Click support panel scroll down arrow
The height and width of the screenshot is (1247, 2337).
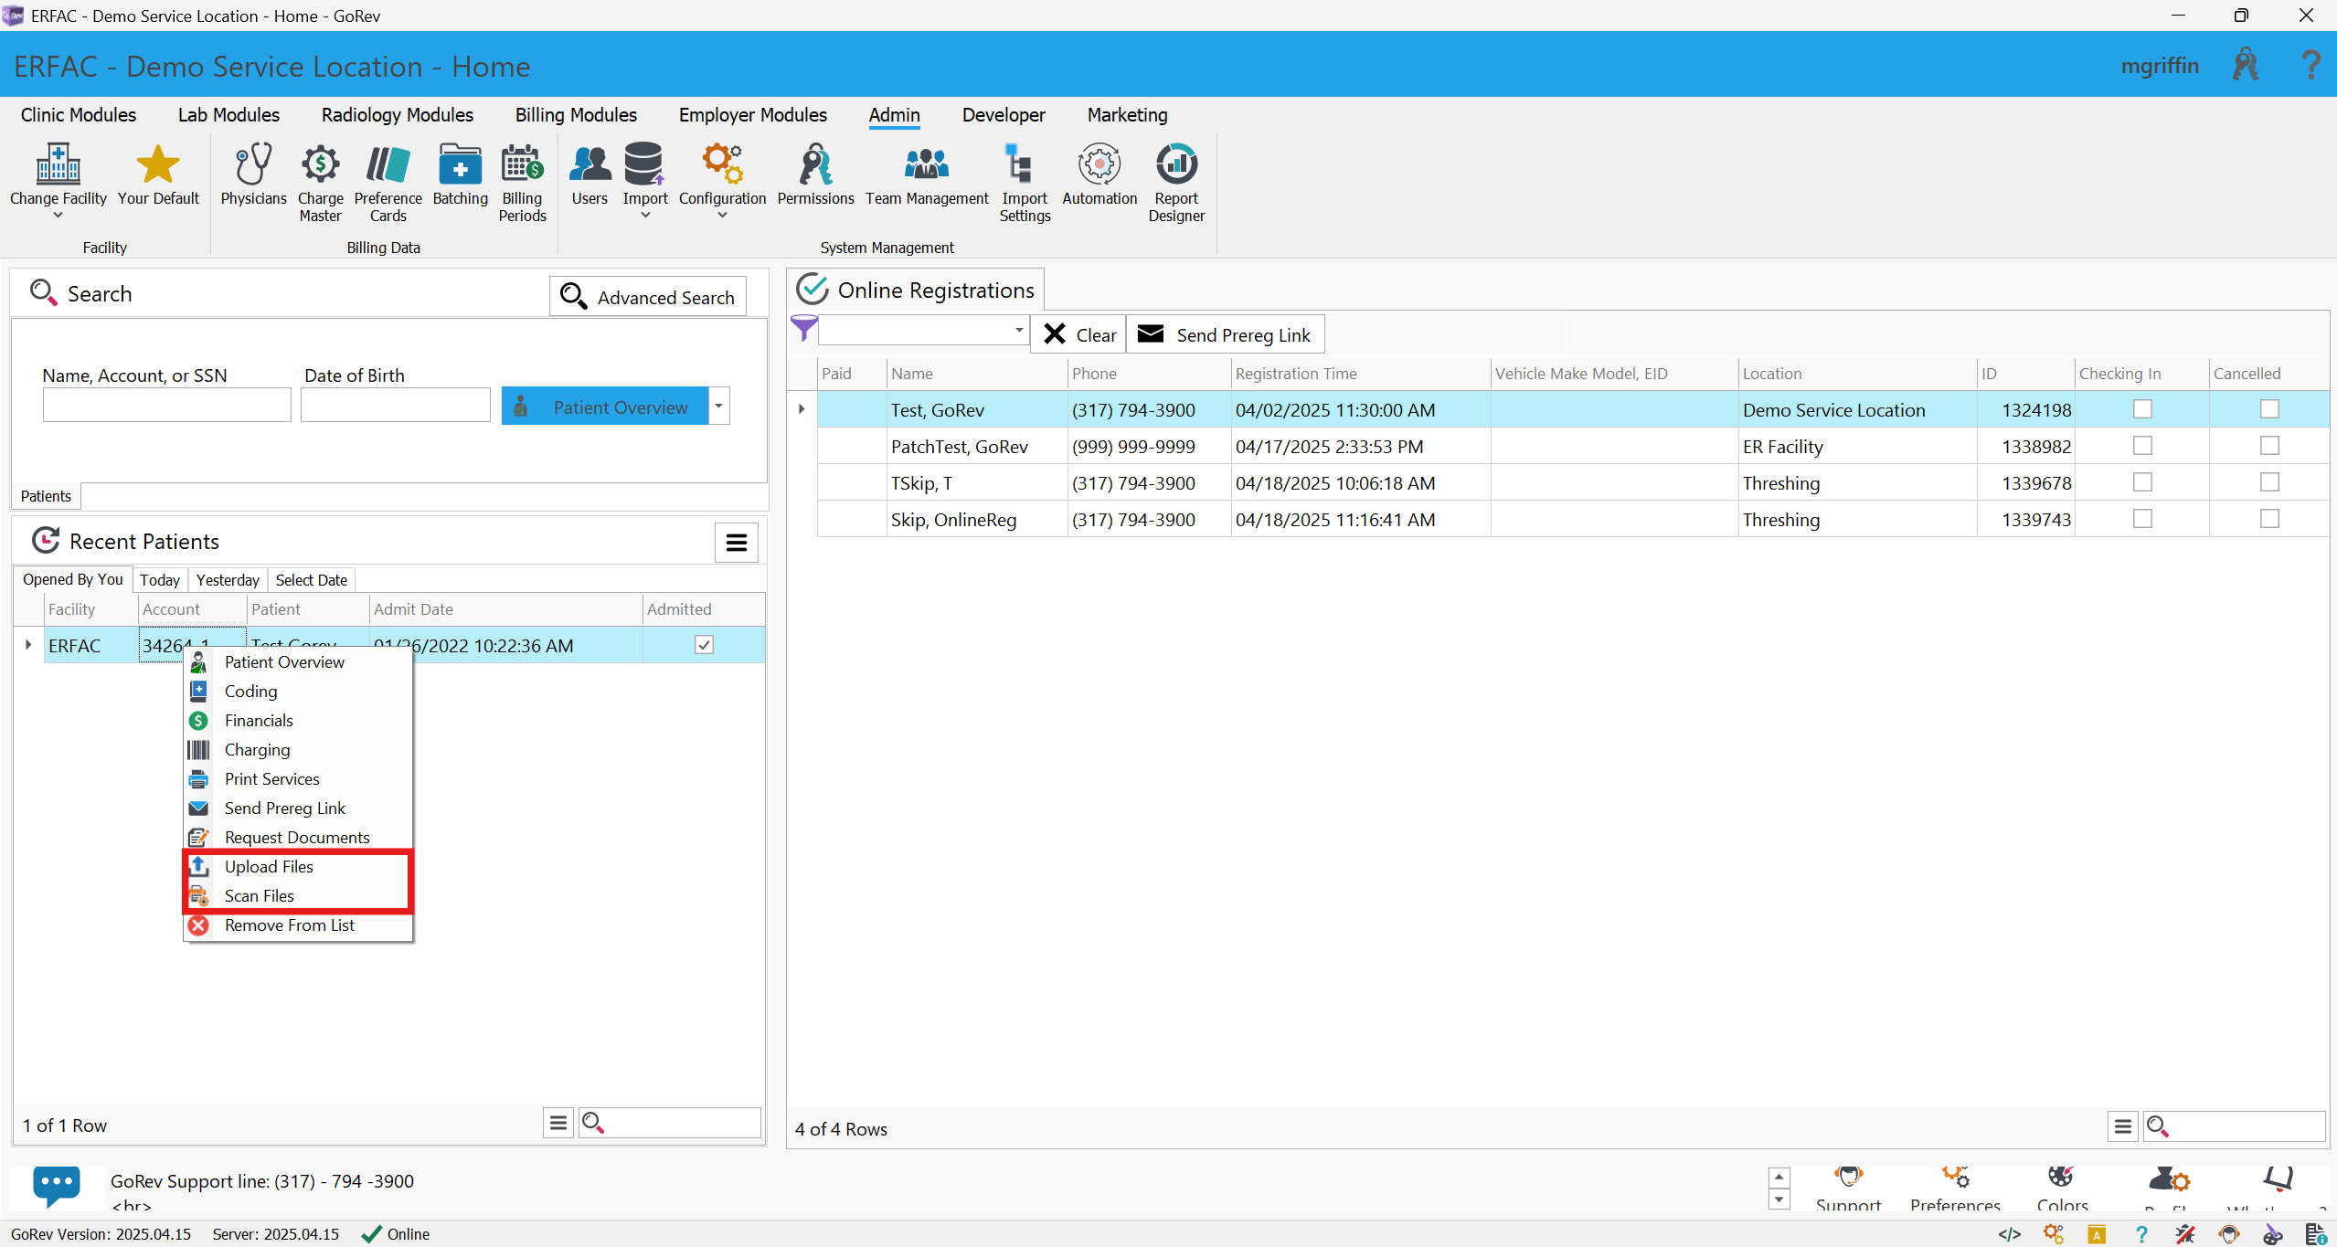tap(1779, 1199)
